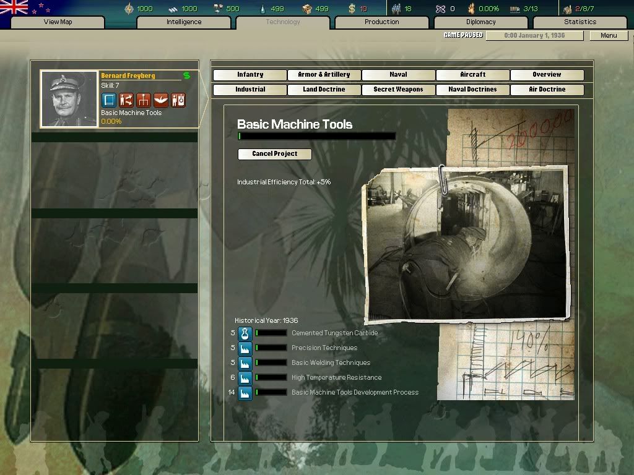Screen dimensions: 634x475
Task: Click the green dollar sign beside Bernard Freyberg
Action: (x=186, y=75)
